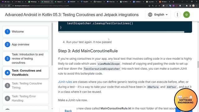Open Introduction to and review of testing coroutines
Screen dimensions: 199x112
[x=25, y=58]
